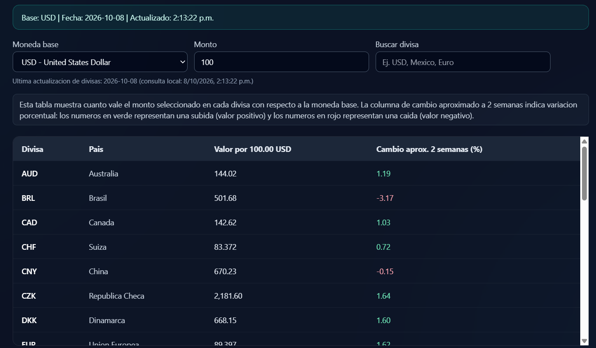Click the Monto amount input field
The width and height of the screenshot is (596, 348).
282,62
